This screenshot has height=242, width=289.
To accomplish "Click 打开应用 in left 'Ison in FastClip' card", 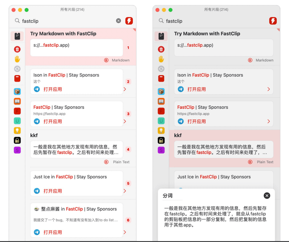I will pyautogui.click(x=53, y=89).
